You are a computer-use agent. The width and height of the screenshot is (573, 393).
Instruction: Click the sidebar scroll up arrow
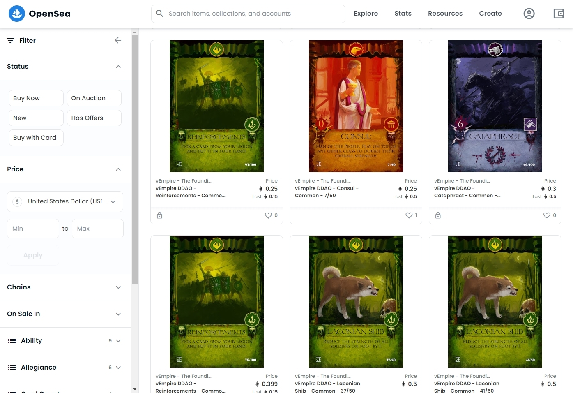135,32
